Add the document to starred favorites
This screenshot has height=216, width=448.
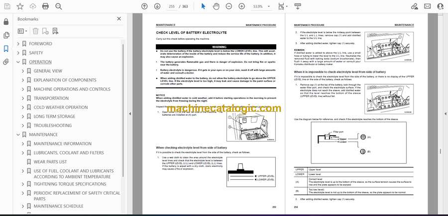(x=20, y=6)
